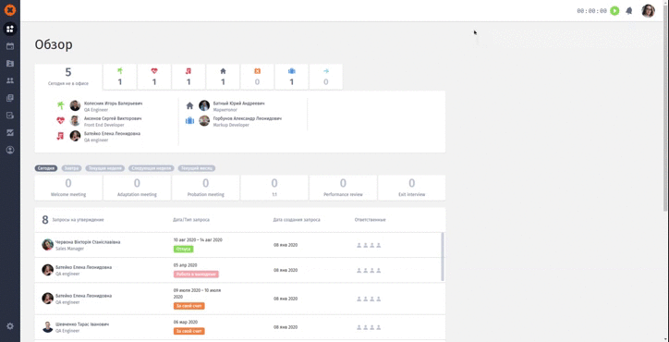Viewport: 669px width, 342px height.
Task: Click the 'Отпуск' green request tag
Action: [x=184, y=249]
